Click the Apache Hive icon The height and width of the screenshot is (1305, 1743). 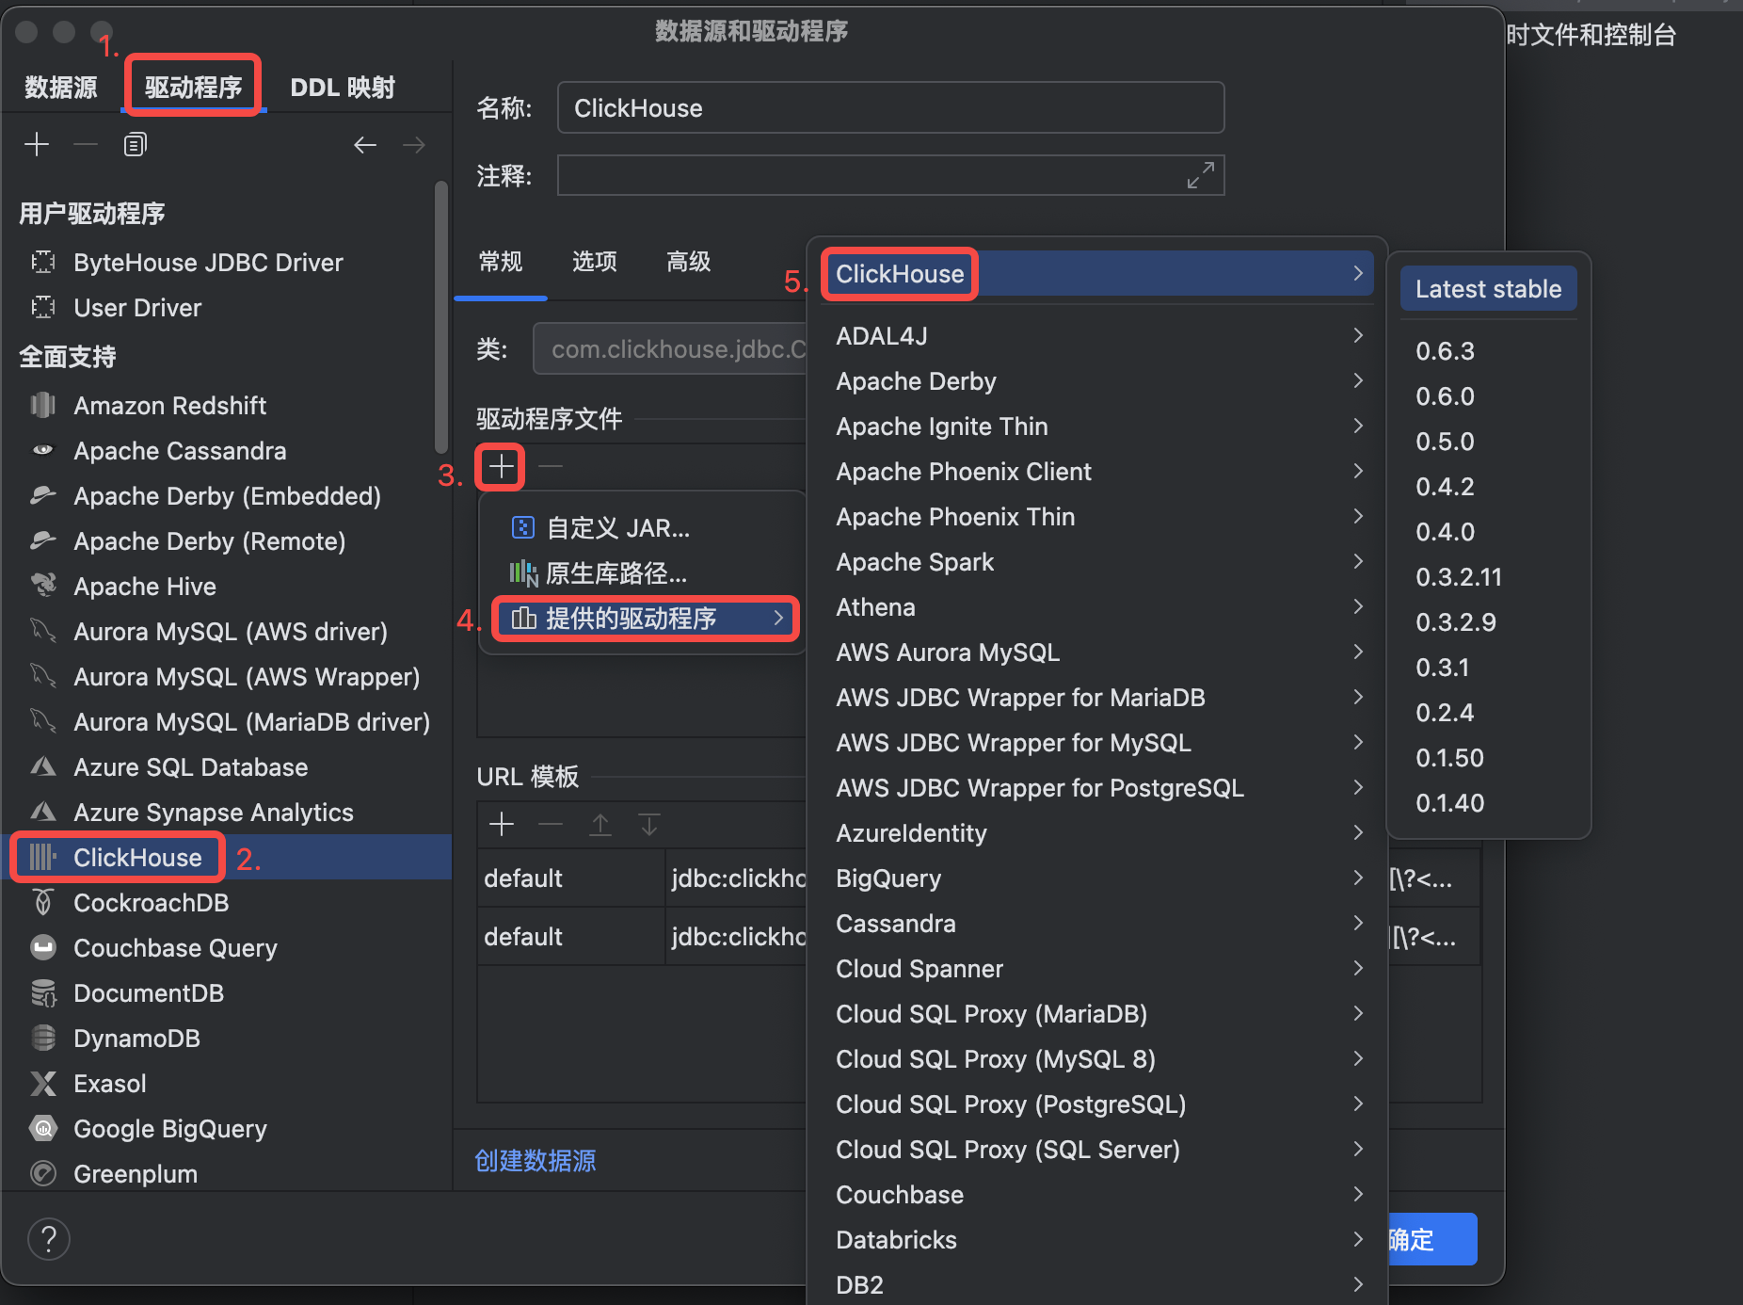43,586
